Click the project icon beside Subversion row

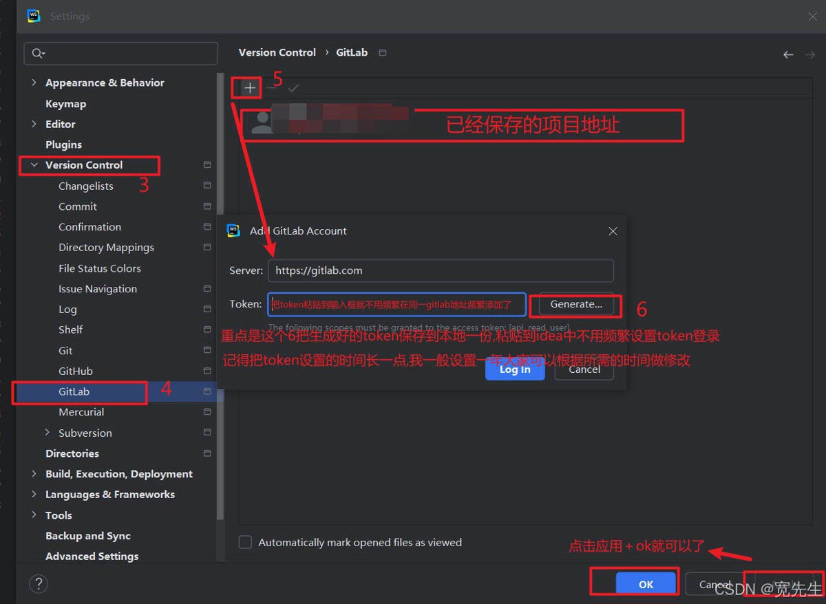click(x=207, y=433)
